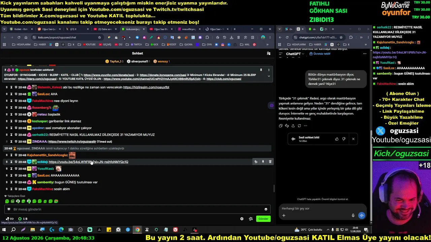This screenshot has height=242, width=431.
Task: Click the taskbar clock showing 20:48
Action: coord(356,230)
